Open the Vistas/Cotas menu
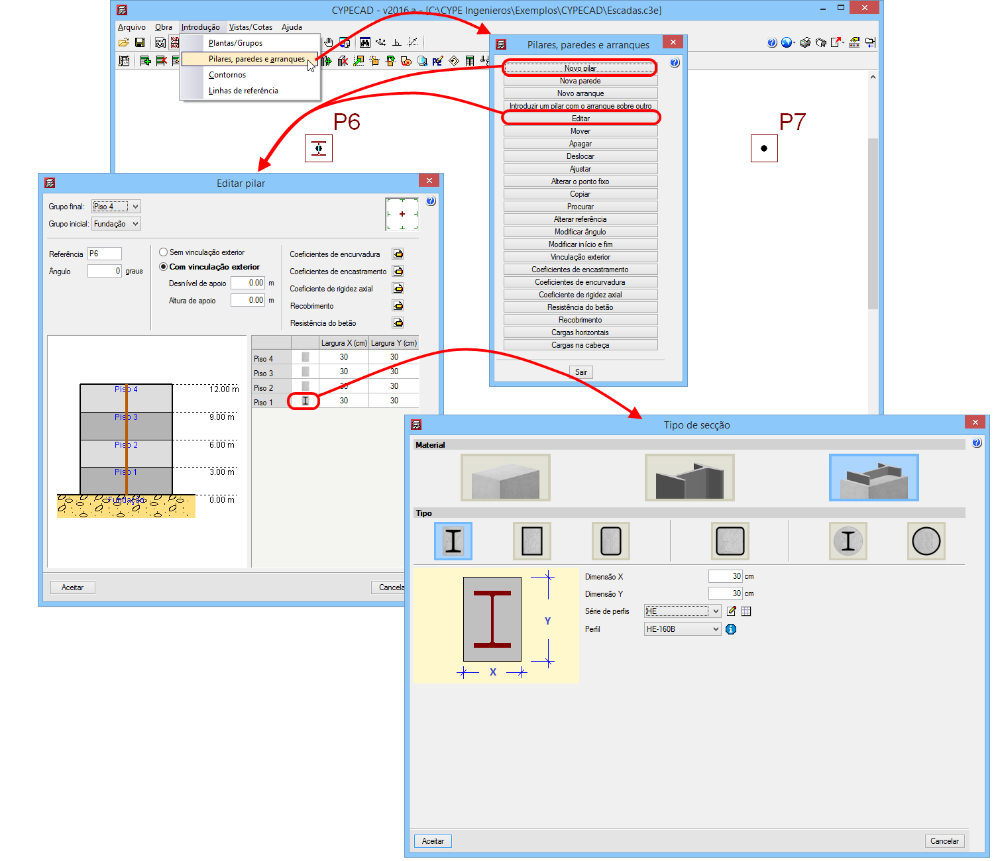 250,27
